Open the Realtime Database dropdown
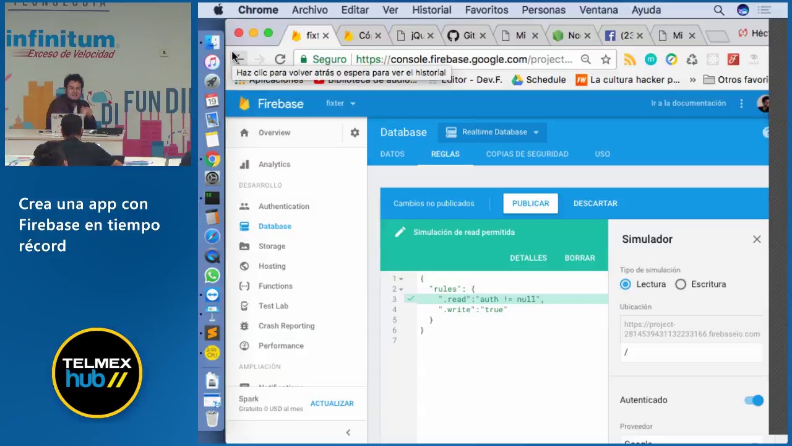 (x=493, y=132)
